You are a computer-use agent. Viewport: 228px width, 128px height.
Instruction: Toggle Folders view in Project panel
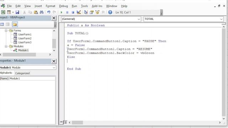(x=15, y=25)
